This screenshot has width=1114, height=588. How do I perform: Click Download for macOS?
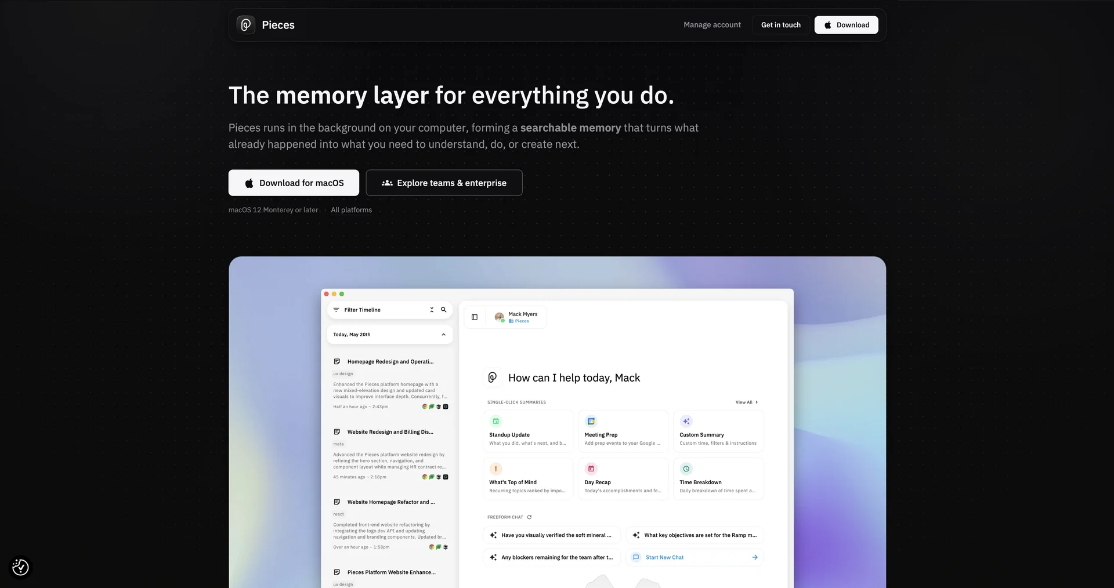(294, 183)
